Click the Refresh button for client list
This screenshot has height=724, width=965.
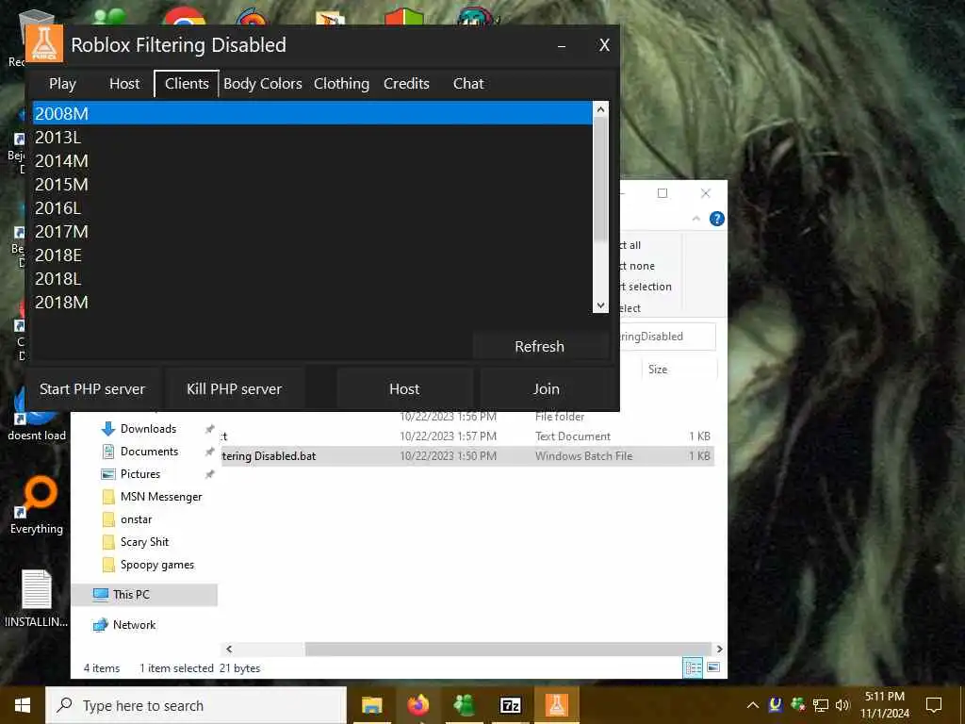click(x=540, y=347)
